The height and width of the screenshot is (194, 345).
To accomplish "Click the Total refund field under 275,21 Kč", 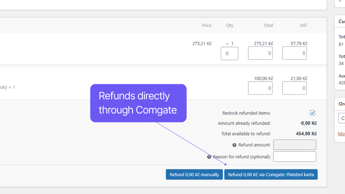I will (260, 53).
